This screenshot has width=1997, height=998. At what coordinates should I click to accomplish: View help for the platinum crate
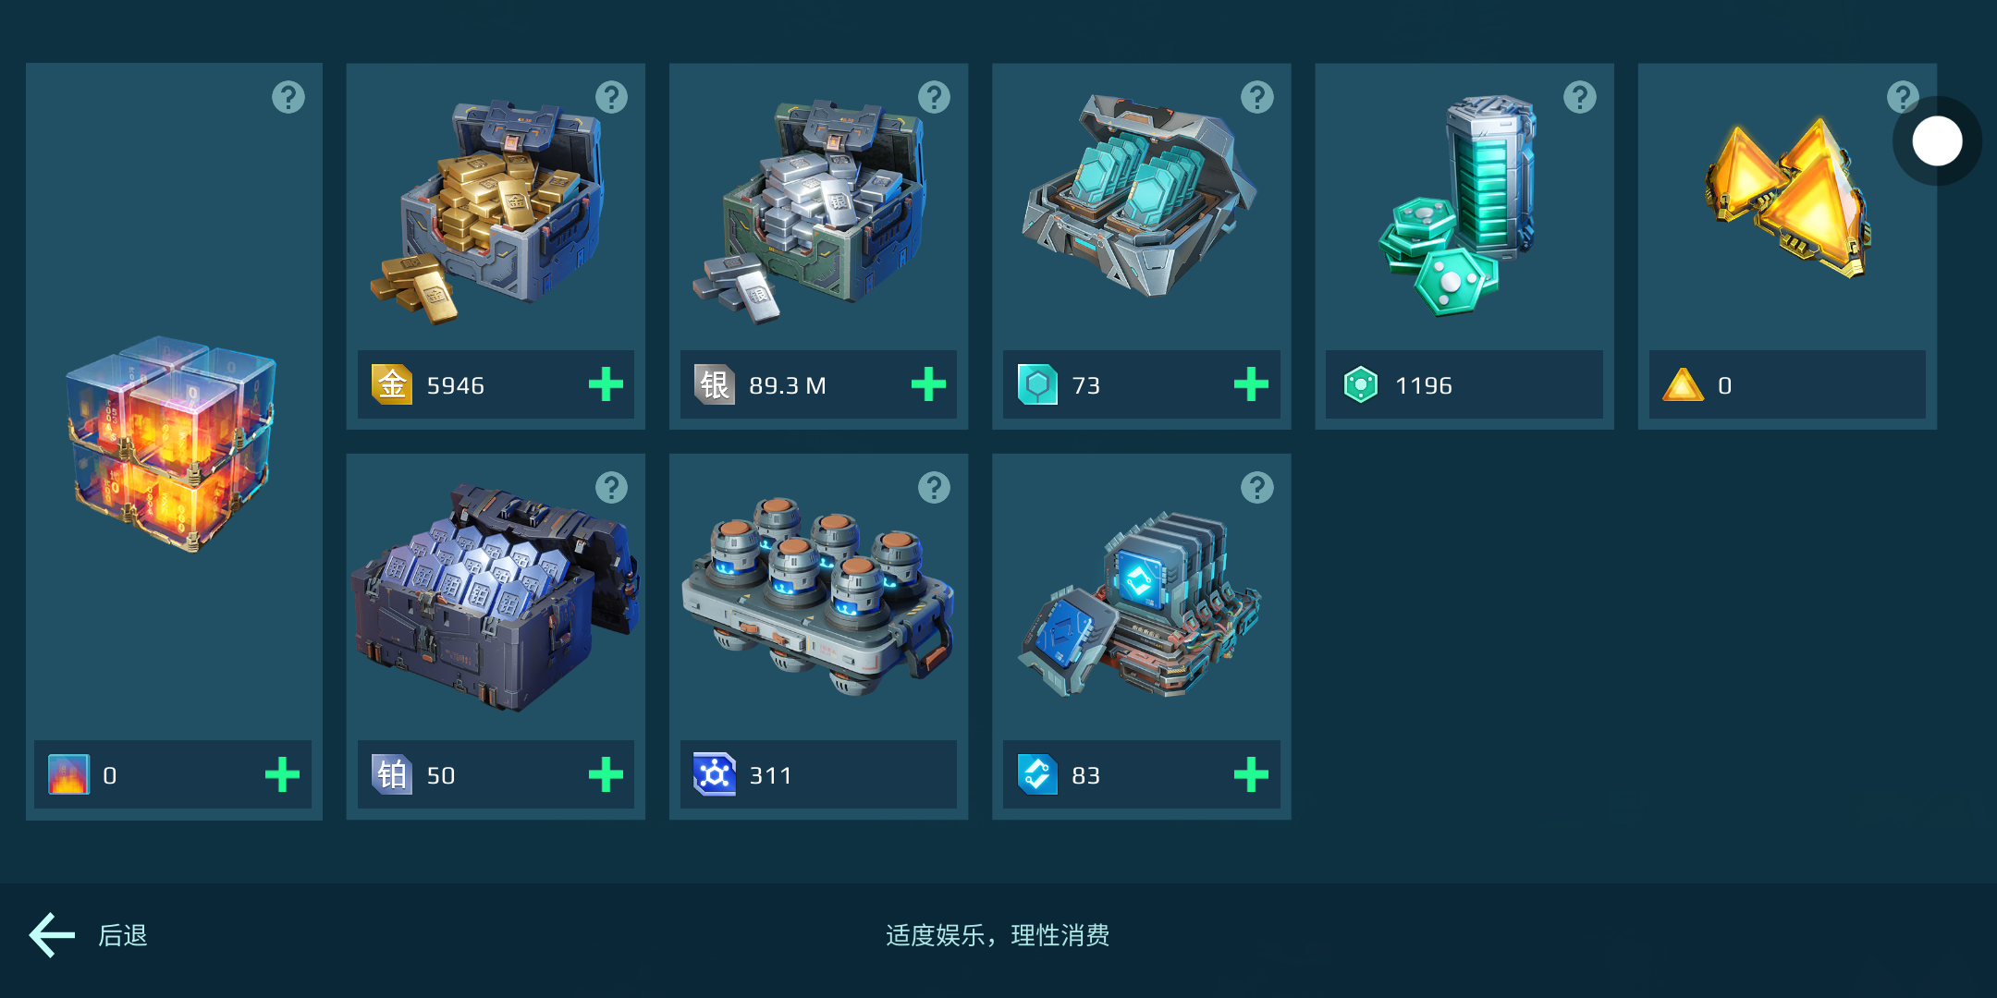pyautogui.click(x=611, y=487)
